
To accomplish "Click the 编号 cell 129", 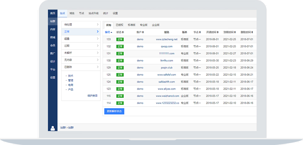I will [109, 68].
